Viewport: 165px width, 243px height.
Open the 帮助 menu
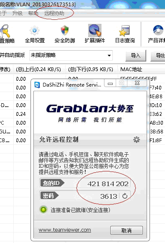(x=33, y=13)
